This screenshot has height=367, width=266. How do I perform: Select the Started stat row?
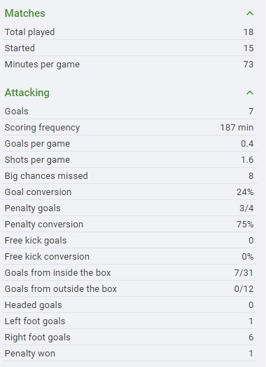click(x=129, y=48)
